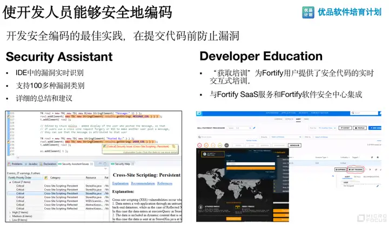Open the Applications menu in Fortify header
The image size is (389, 227).
289,113
